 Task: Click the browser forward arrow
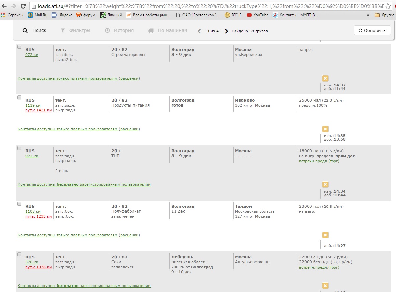point(13,6)
